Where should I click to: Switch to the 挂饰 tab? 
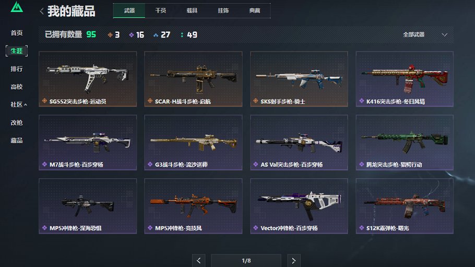pos(223,10)
